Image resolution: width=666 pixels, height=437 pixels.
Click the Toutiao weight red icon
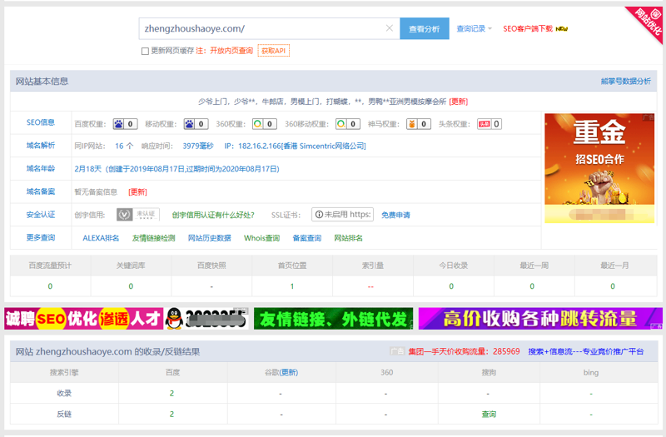[485, 124]
